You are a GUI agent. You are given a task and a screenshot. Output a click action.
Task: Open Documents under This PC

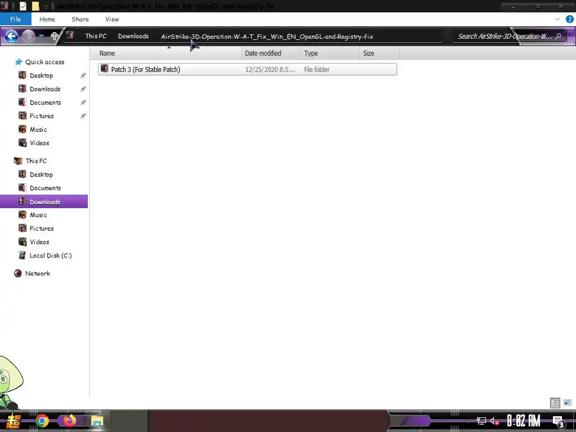click(x=45, y=188)
